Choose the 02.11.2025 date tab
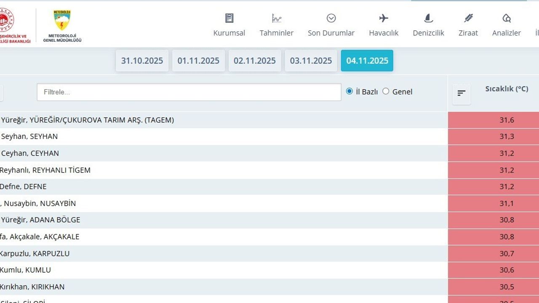The height and width of the screenshot is (303, 539). (x=255, y=61)
